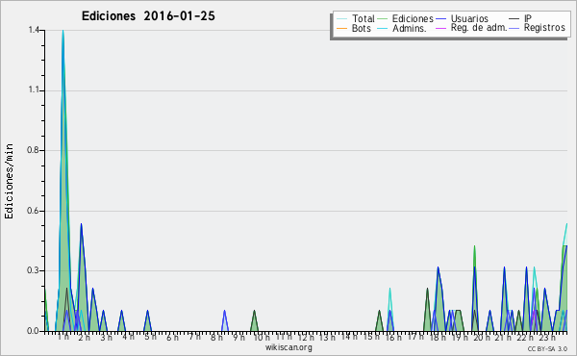Click the orange Bots color line
This screenshot has height=356, width=577.
pyautogui.click(x=341, y=28)
